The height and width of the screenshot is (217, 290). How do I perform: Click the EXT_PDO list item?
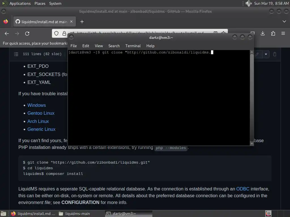pos(38,66)
